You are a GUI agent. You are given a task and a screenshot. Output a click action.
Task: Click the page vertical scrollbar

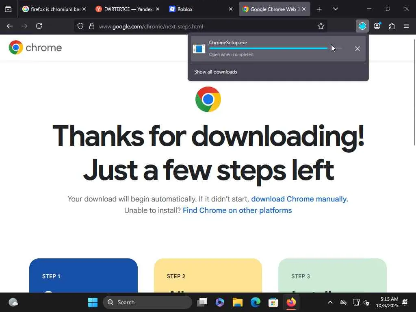[414, 92]
